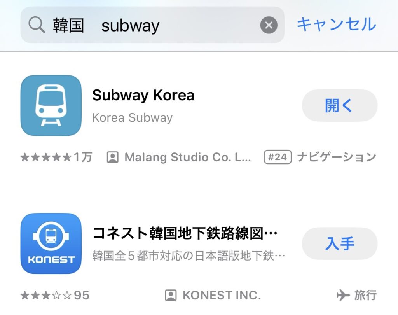398x315 pixels.
Task: Open the Subway Korea app icon
Action: [x=51, y=105]
